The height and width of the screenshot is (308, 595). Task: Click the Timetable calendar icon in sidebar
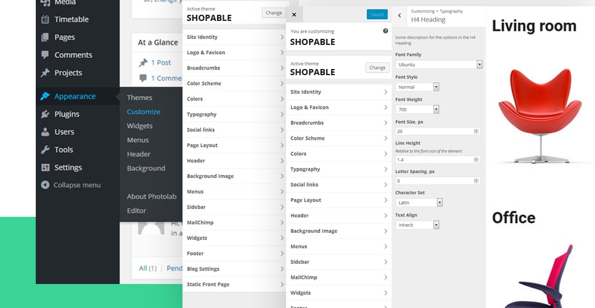coord(45,19)
